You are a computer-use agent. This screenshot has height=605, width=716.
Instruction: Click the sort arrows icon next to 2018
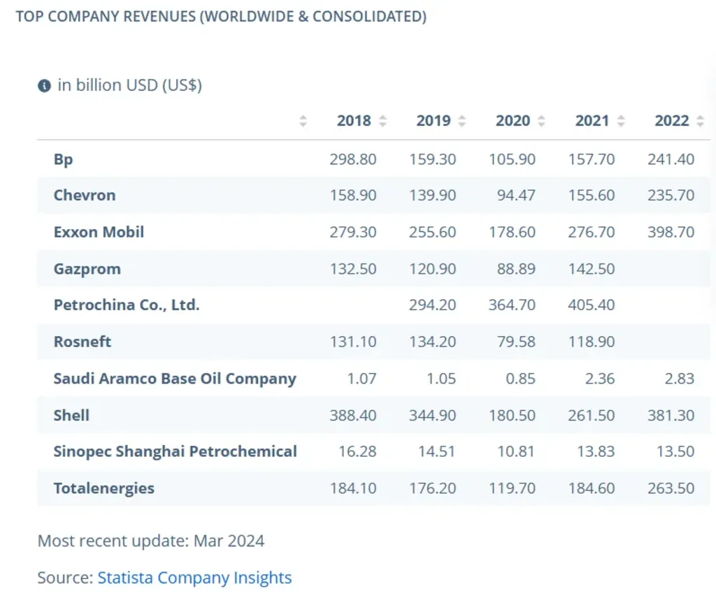[382, 121]
